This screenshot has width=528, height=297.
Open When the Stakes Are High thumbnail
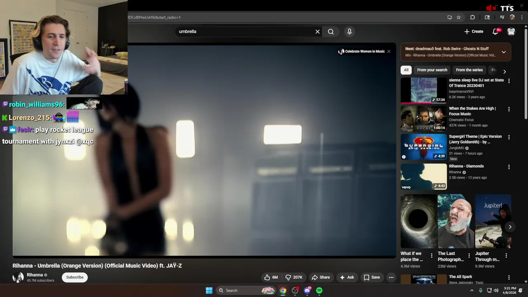424,118
